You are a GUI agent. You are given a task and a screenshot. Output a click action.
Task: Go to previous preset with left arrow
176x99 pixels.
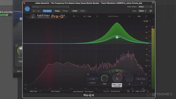[34, 11]
